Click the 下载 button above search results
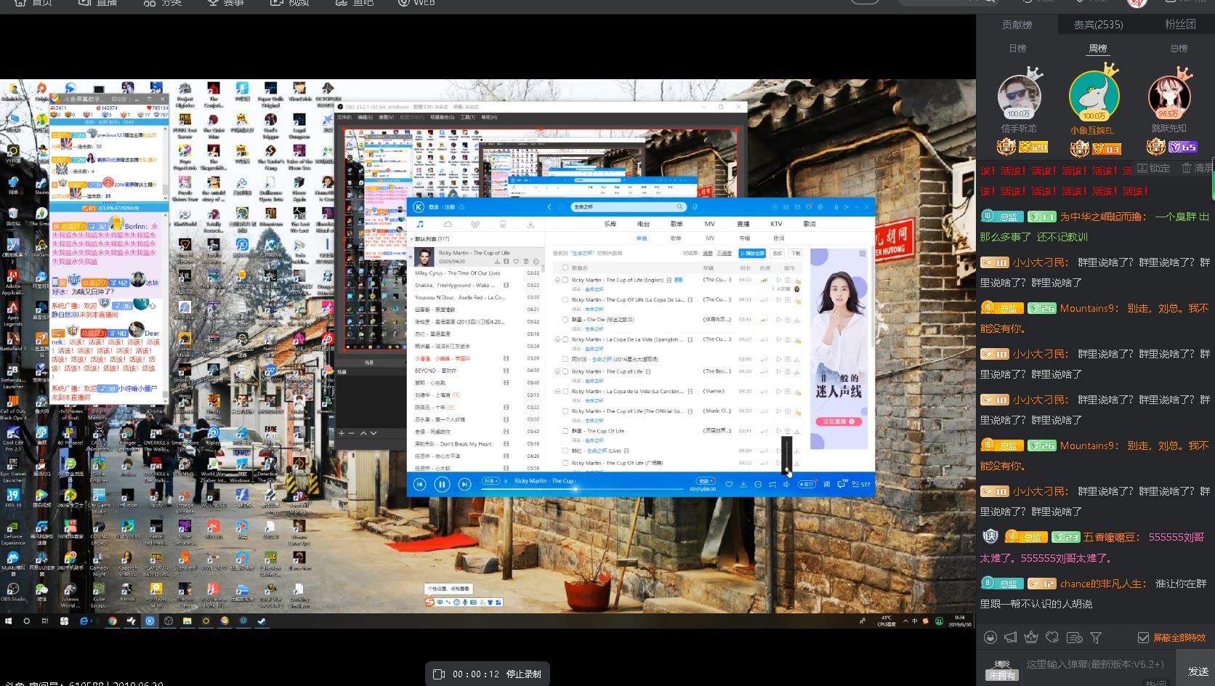The image size is (1215, 686). 796,253
